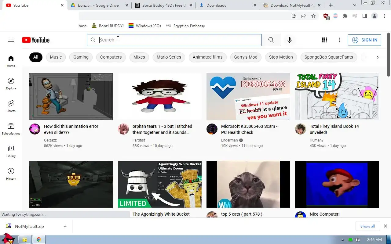Select the Gaming filter chip
This screenshot has width=391, height=244.
[81, 57]
